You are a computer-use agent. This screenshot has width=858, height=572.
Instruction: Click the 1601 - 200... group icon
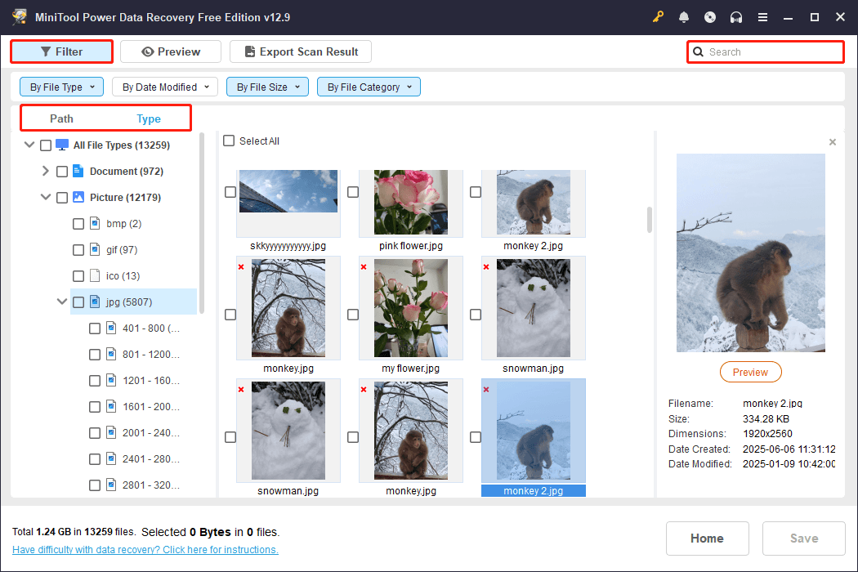click(111, 407)
